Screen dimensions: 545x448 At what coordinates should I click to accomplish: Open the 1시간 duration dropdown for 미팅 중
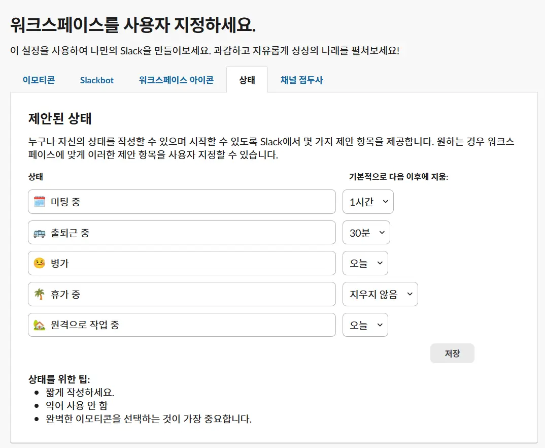tap(368, 202)
